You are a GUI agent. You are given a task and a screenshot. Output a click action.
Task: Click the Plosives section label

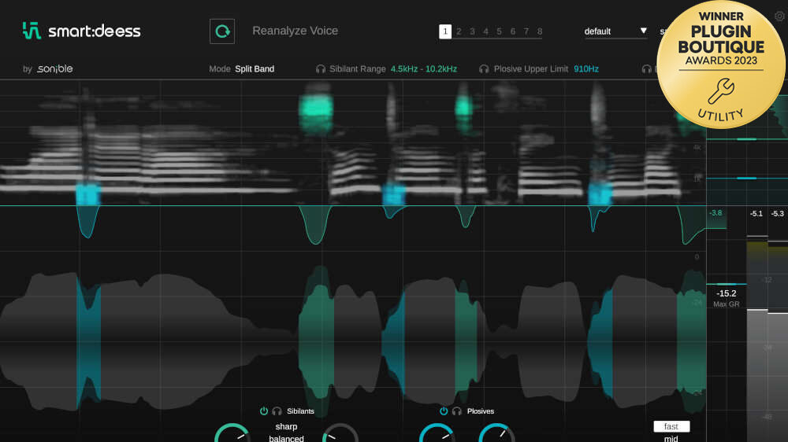coord(481,411)
